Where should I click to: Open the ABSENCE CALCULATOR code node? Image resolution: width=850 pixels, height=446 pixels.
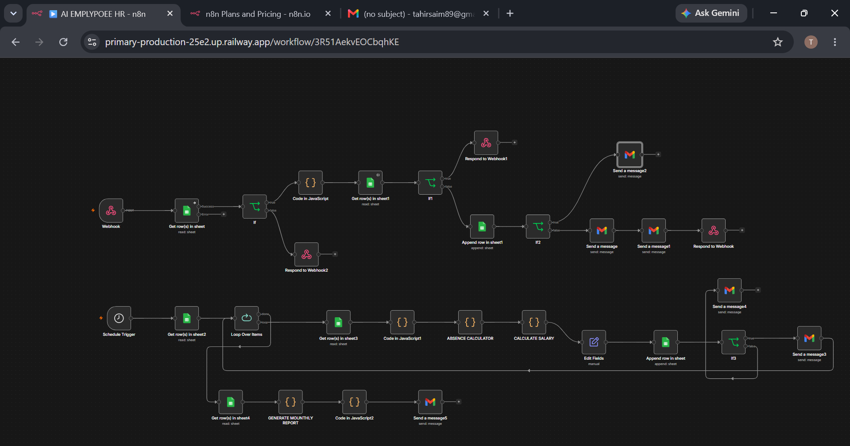470,322
